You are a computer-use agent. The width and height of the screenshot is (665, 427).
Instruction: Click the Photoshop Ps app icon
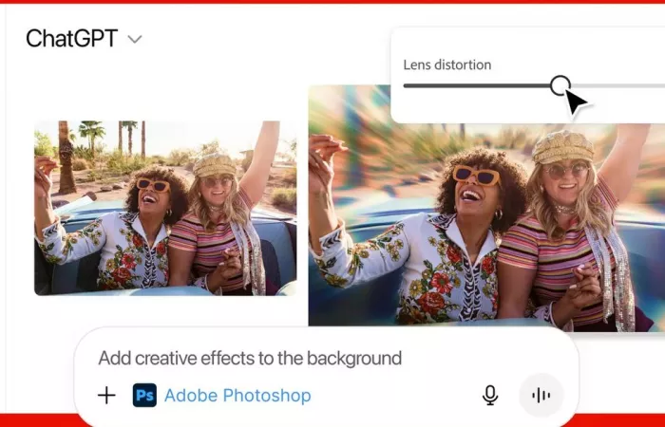(x=144, y=396)
